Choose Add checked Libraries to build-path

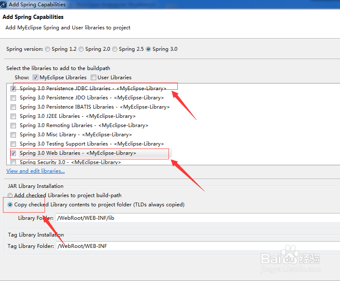[10, 195]
